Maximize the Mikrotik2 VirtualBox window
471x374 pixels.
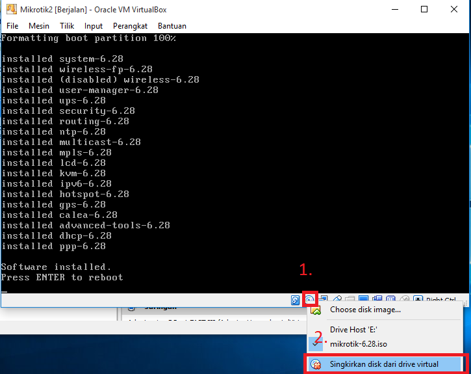pyautogui.click(x=424, y=10)
